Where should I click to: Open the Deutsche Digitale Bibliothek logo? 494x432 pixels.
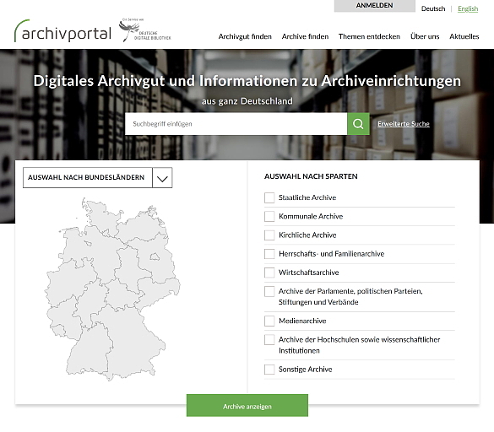click(144, 30)
